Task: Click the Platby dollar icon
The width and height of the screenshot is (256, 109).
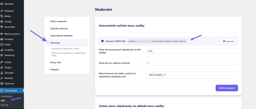Action: [x=2, y=45]
